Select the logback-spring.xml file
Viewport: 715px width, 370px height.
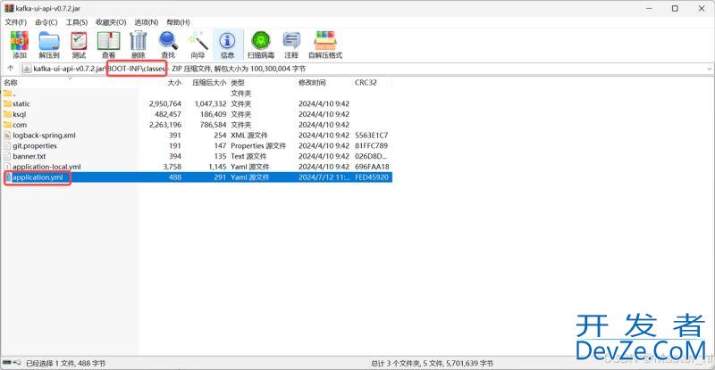197,136
